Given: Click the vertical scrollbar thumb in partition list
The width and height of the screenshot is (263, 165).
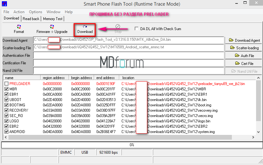Looking at the screenshot, I should (x=258, y=100).
